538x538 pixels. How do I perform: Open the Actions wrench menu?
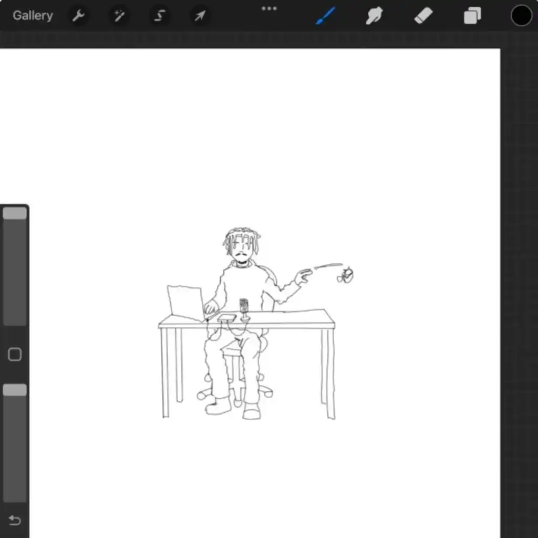tap(79, 15)
